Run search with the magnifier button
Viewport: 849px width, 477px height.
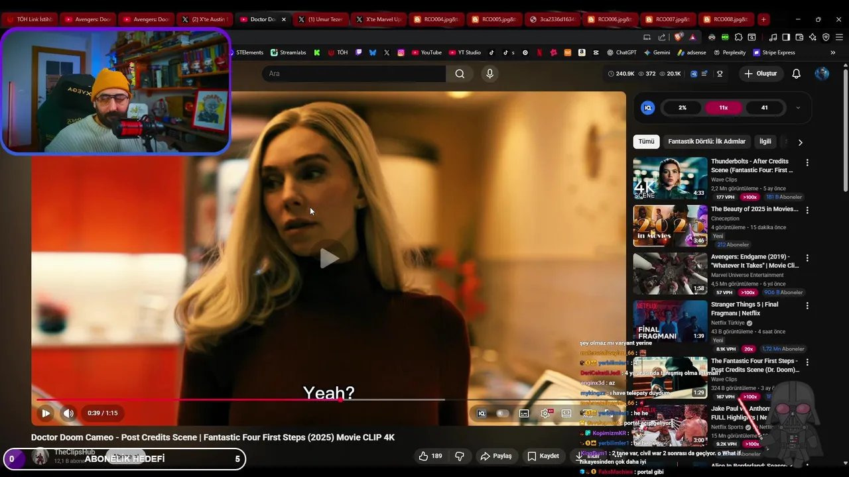point(460,74)
